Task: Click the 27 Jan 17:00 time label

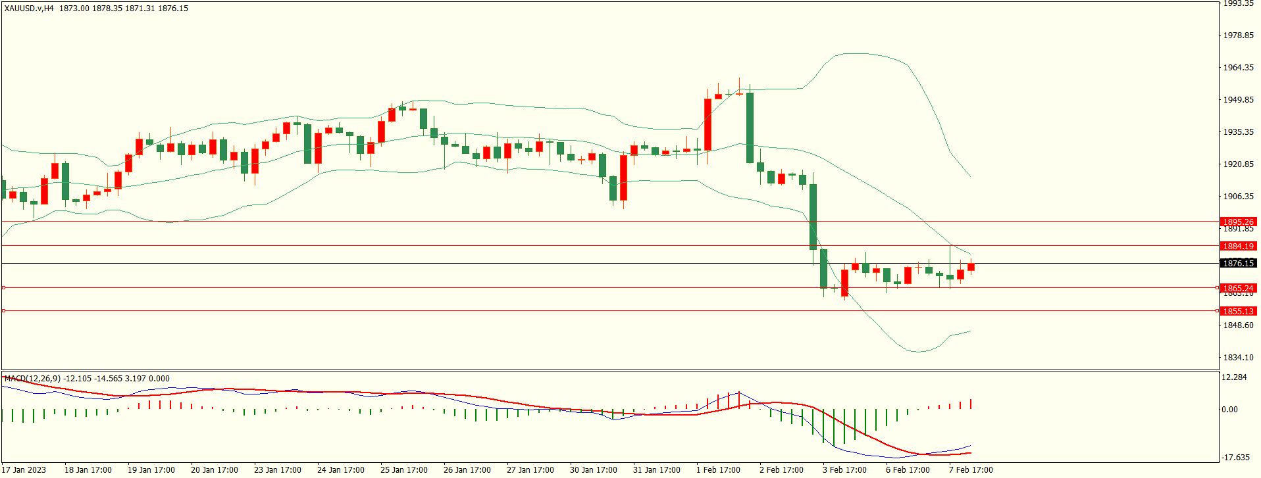Action: [530, 470]
